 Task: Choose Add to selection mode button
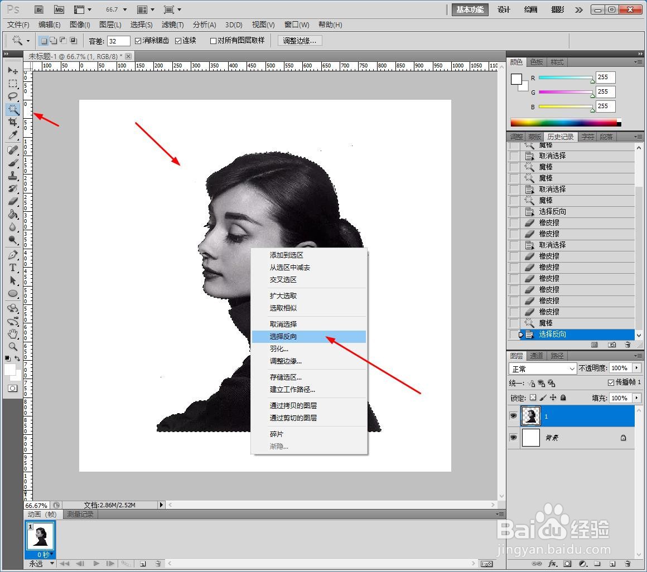pos(53,40)
